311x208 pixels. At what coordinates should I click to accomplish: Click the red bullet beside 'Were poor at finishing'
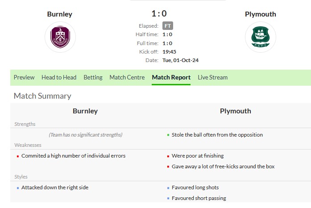[x=168, y=156]
